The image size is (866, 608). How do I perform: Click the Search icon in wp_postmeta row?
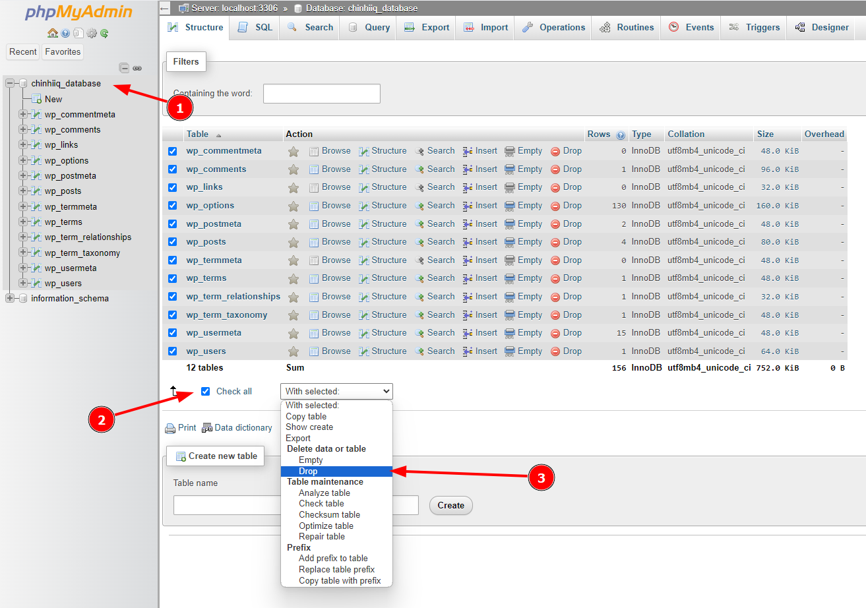click(x=419, y=224)
